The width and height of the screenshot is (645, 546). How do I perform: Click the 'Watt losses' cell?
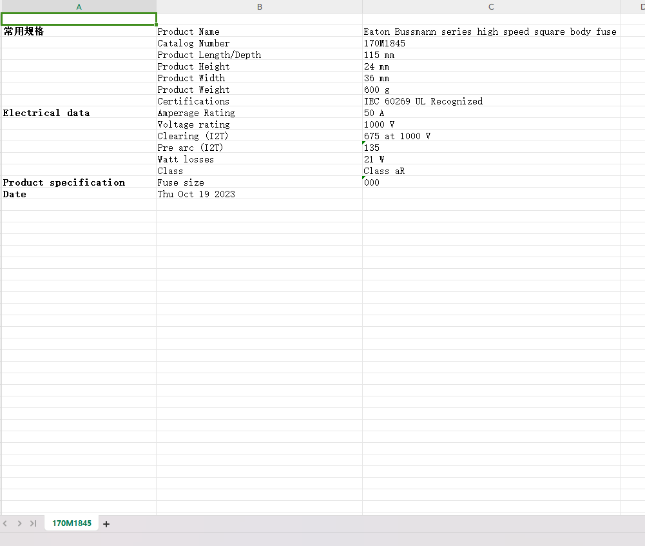click(x=260, y=159)
